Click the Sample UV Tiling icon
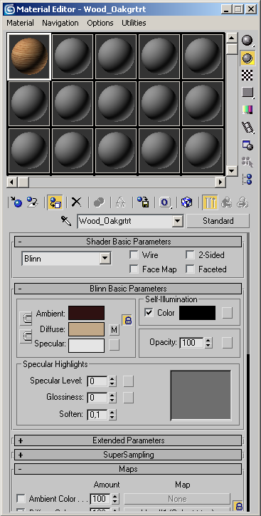The image size is (261, 516). point(248,93)
